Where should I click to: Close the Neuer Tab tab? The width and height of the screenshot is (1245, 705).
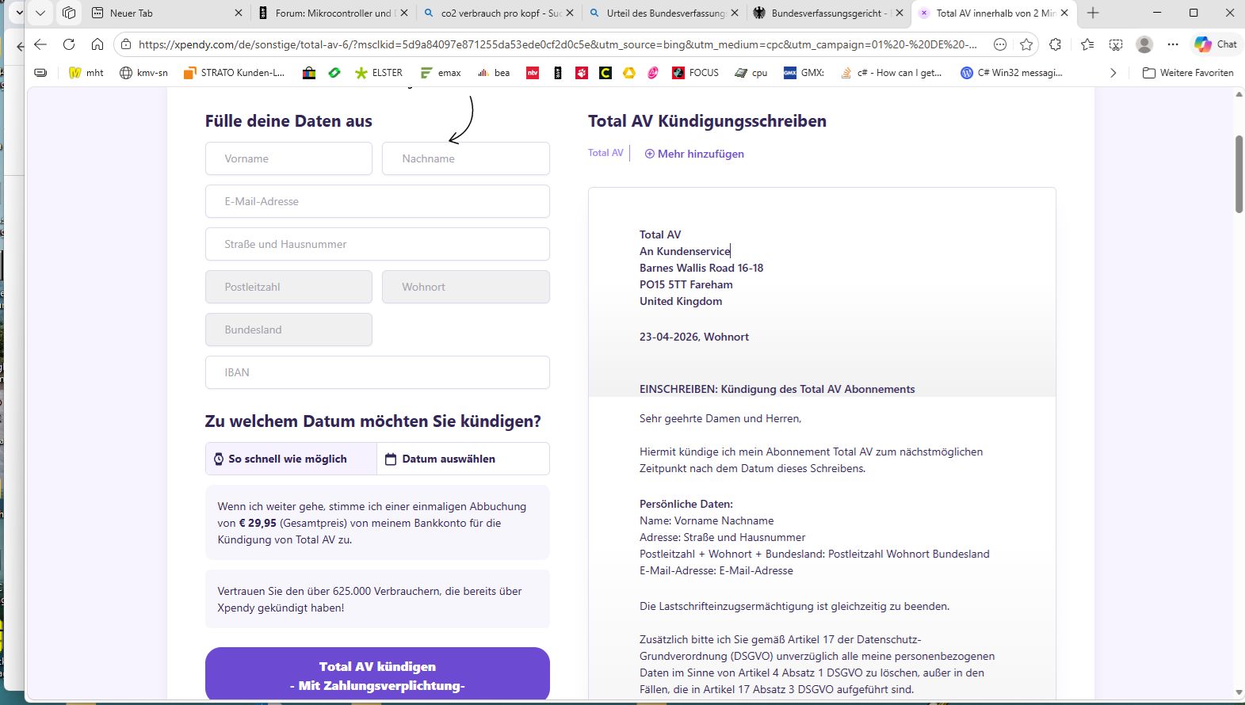pyautogui.click(x=239, y=13)
